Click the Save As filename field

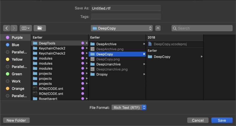tap(126, 8)
